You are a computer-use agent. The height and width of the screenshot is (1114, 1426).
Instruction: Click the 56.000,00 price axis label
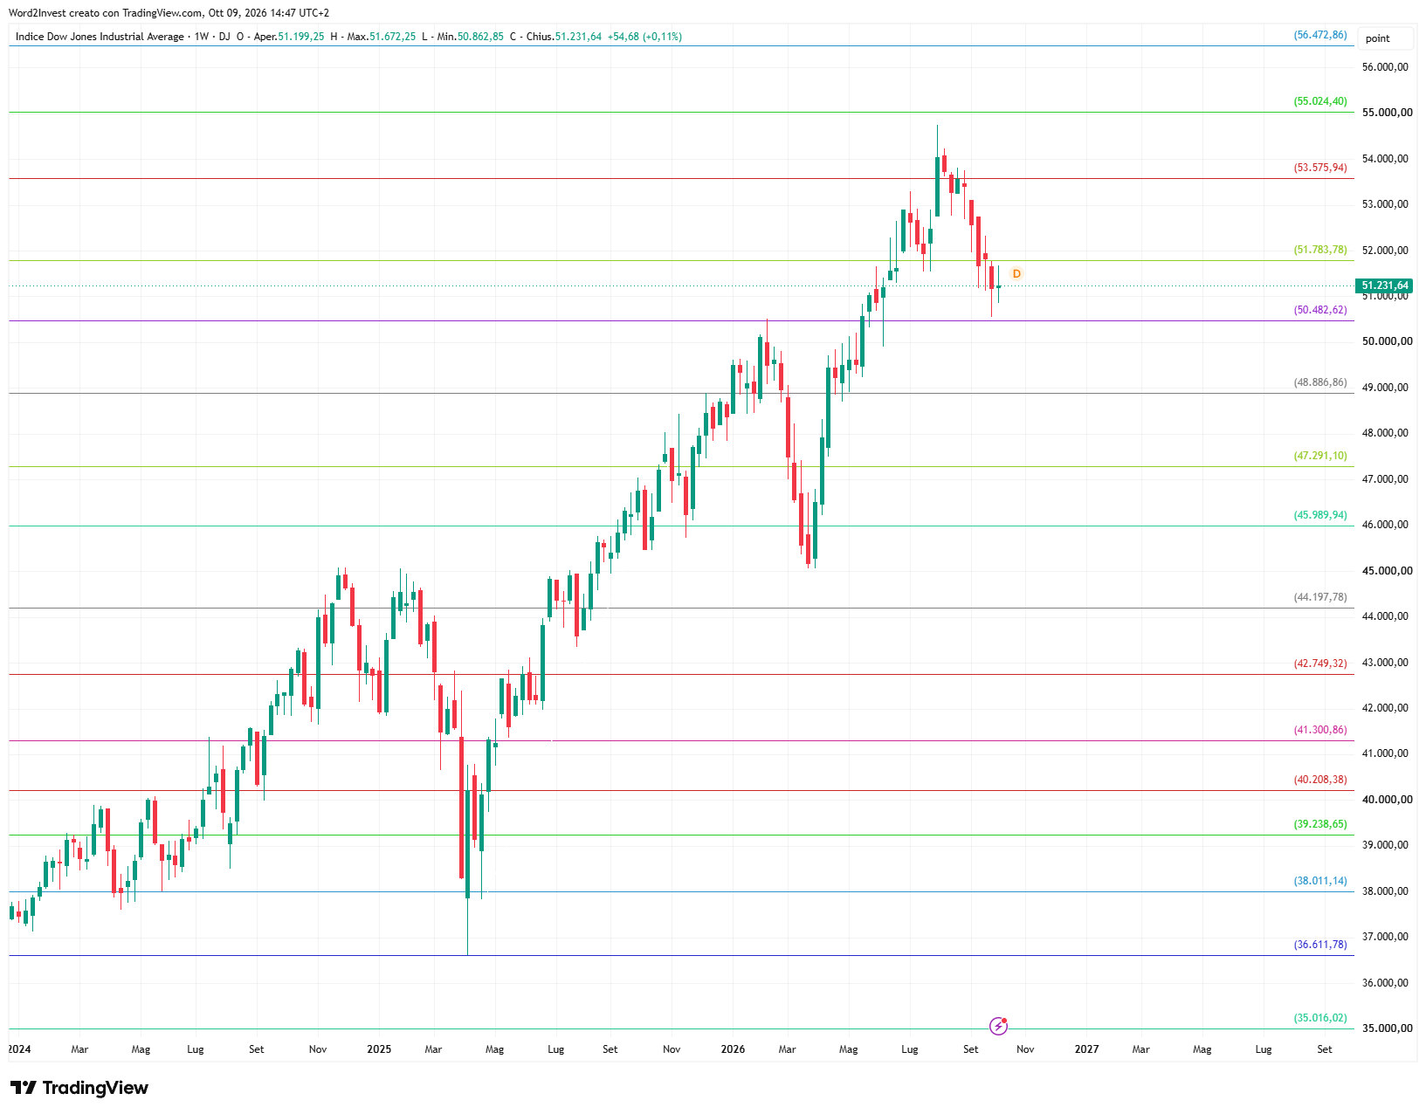click(1386, 67)
